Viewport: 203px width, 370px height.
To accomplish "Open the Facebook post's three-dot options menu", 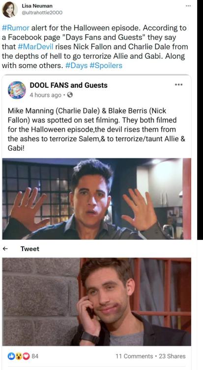I will (179, 84).
